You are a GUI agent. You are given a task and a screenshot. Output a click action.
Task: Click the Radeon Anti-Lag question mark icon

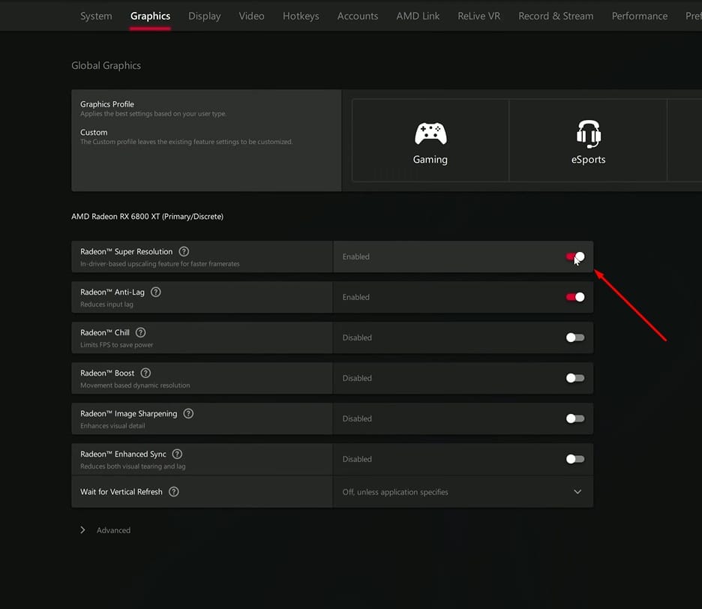pyautogui.click(x=155, y=292)
